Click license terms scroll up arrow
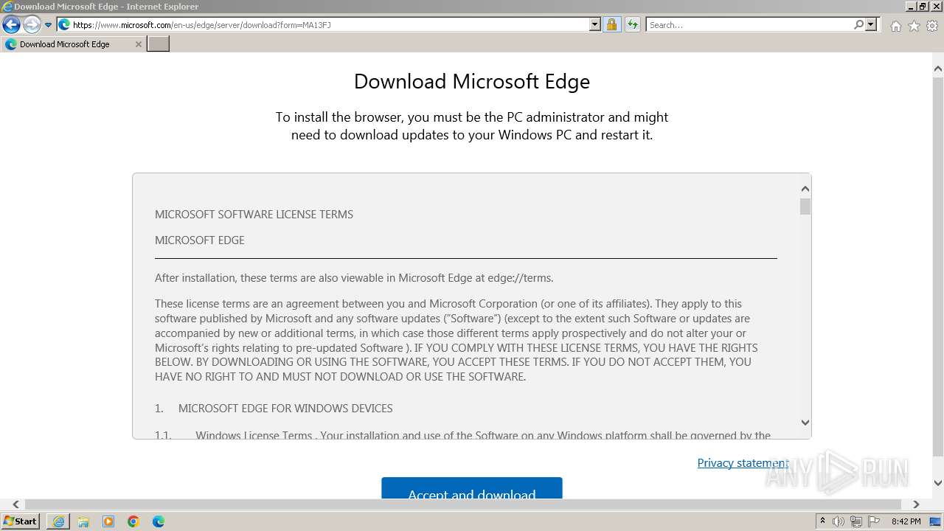Viewport: 944px width, 531px height. click(x=805, y=190)
